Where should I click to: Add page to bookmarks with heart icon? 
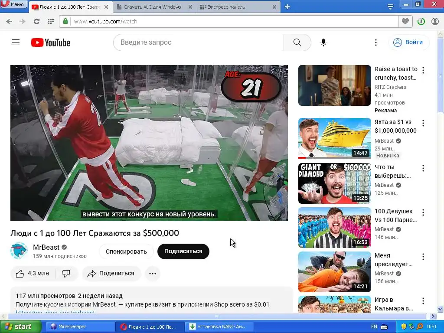(x=405, y=22)
